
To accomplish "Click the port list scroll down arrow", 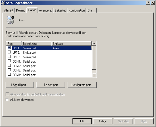I will pos(94,75).
